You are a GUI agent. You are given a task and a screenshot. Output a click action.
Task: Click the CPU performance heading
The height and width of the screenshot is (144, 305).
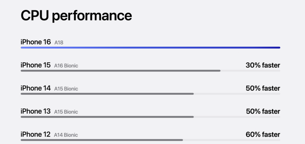pyautogui.click(x=76, y=16)
